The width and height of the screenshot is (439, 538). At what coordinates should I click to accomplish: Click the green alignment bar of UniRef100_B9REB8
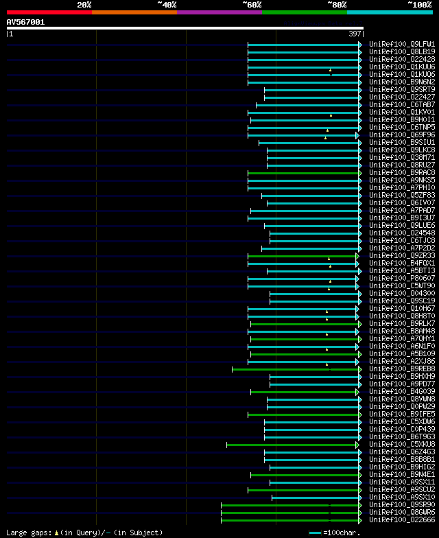(296, 369)
